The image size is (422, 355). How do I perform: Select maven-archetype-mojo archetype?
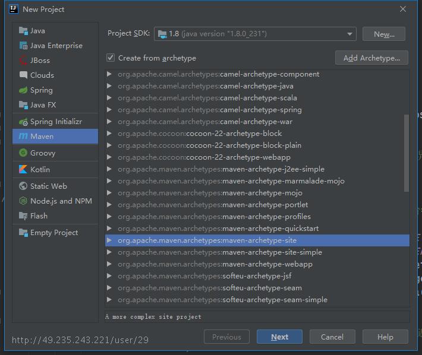click(257, 193)
